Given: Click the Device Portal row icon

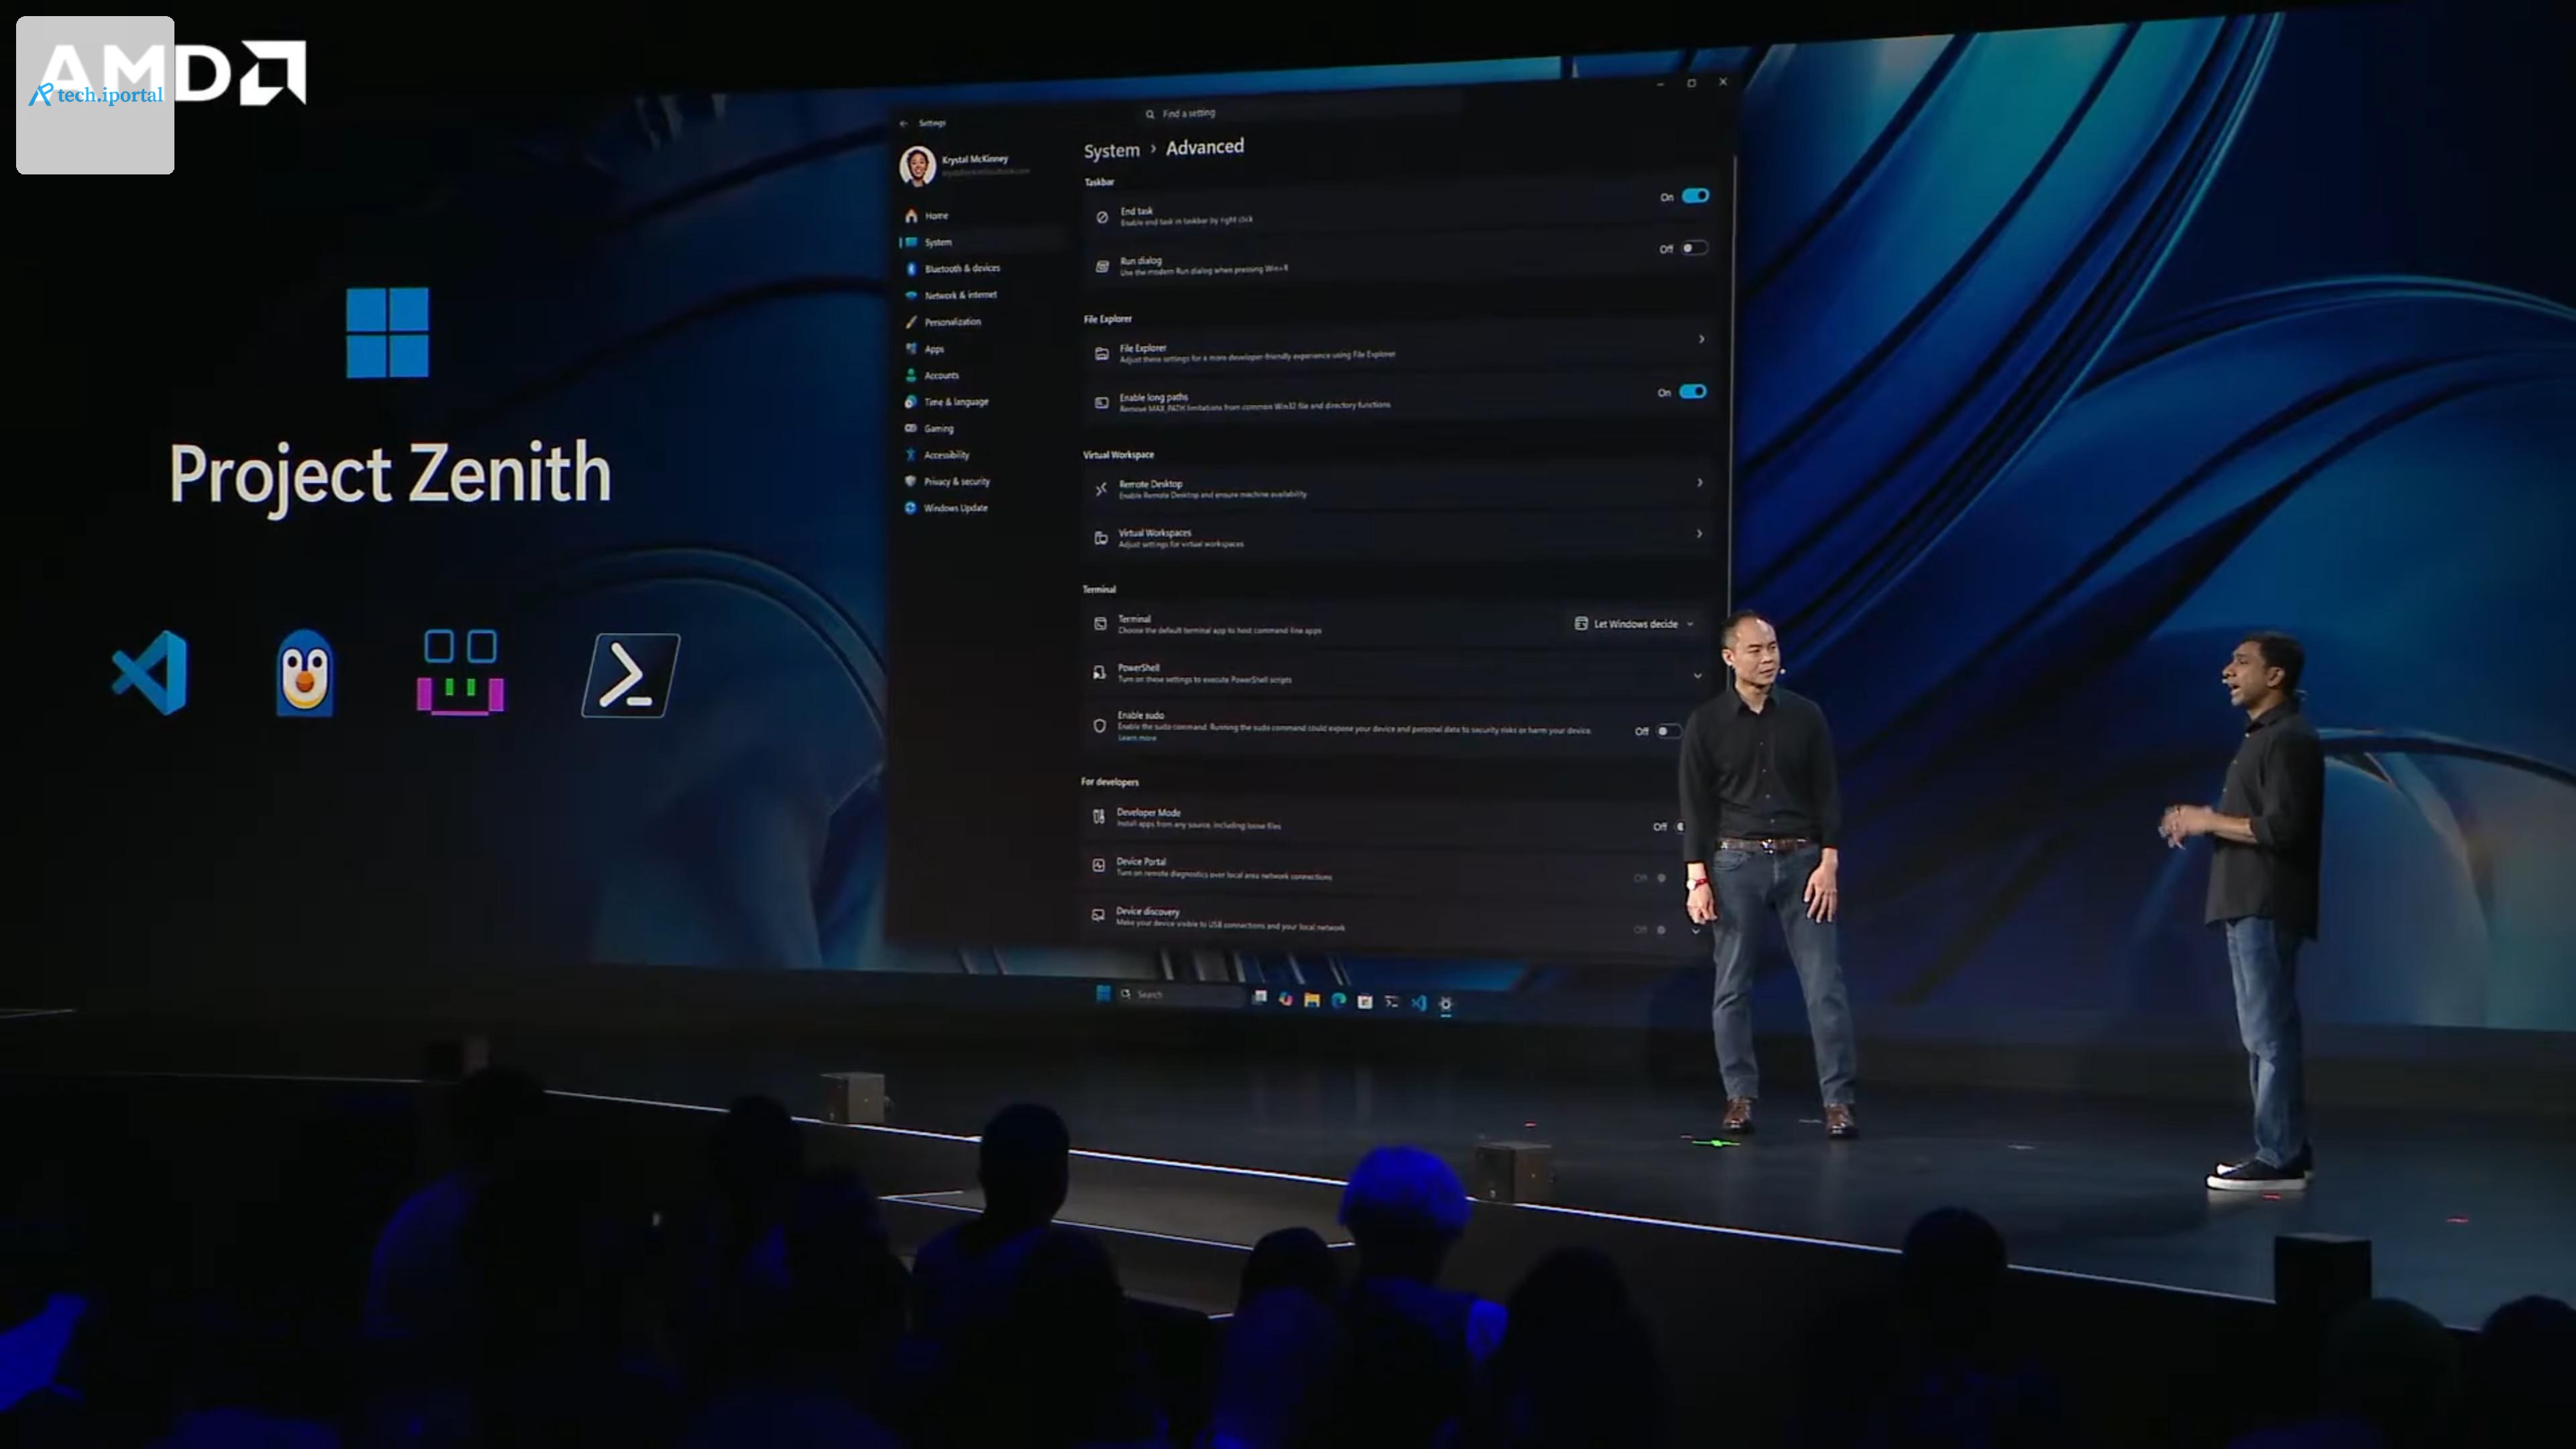Looking at the screenshot, I should [1098, 866].
